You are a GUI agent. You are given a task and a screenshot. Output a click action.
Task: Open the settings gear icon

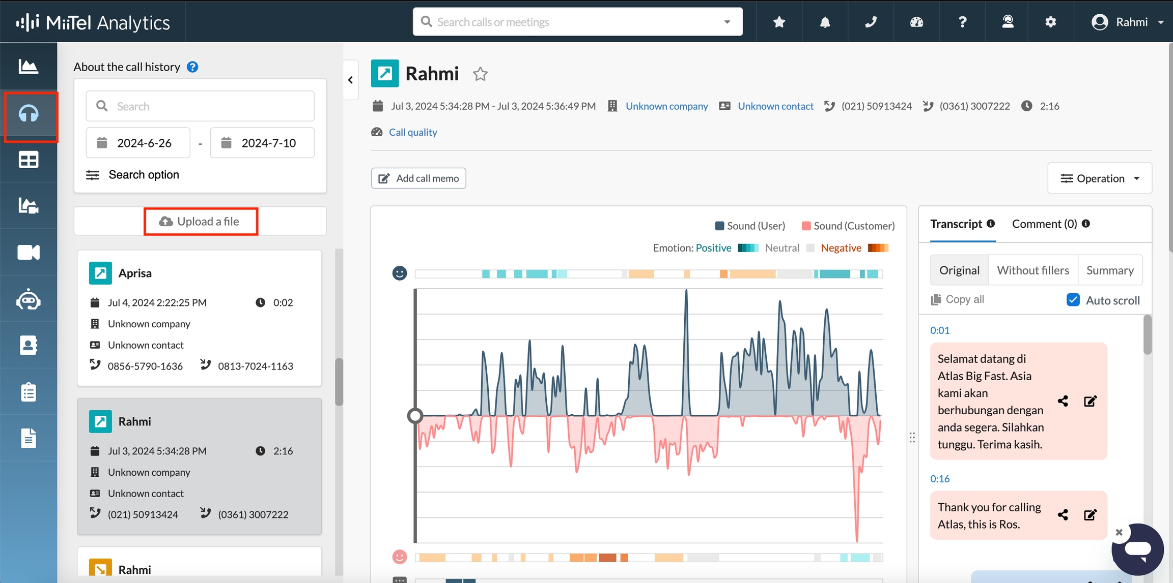point(1050,22)
